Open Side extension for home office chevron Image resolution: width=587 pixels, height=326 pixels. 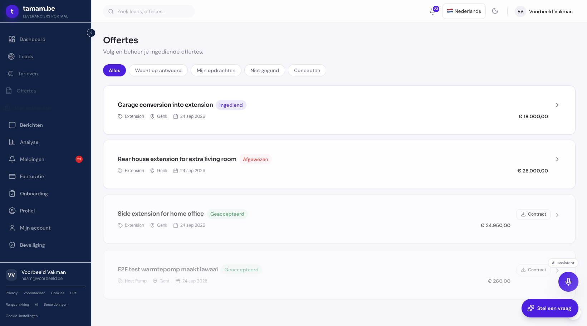pyautogui.click(x=557, y=215)
